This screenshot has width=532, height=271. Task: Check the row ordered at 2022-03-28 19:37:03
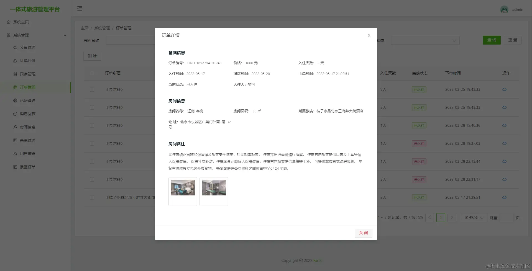pos(92,143)
